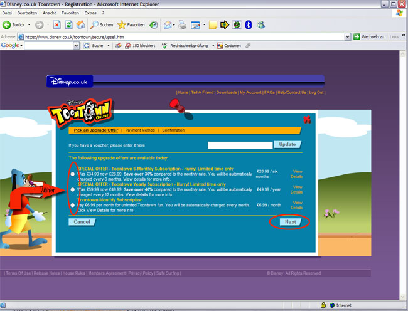Open the ? help menu
This screenshot has height=311, width=408.
point(103,13)
